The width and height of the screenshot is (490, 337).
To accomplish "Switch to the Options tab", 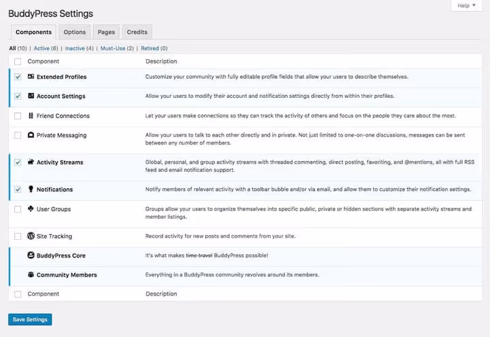I will (x=74, y=32).
